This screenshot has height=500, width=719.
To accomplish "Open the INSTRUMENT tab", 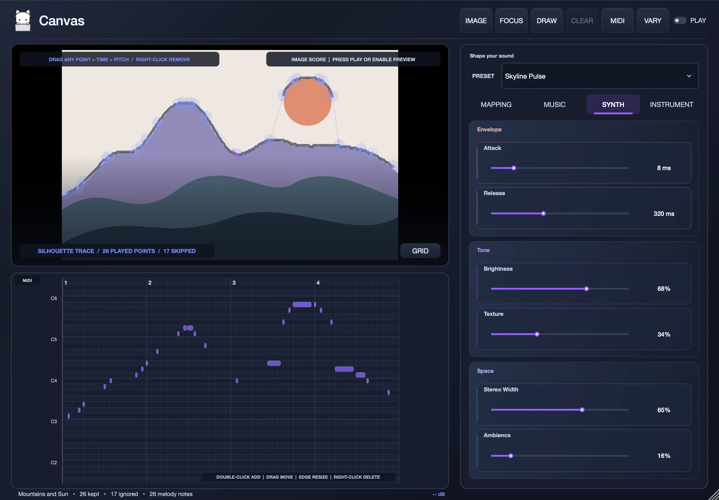I will [671, 105].
